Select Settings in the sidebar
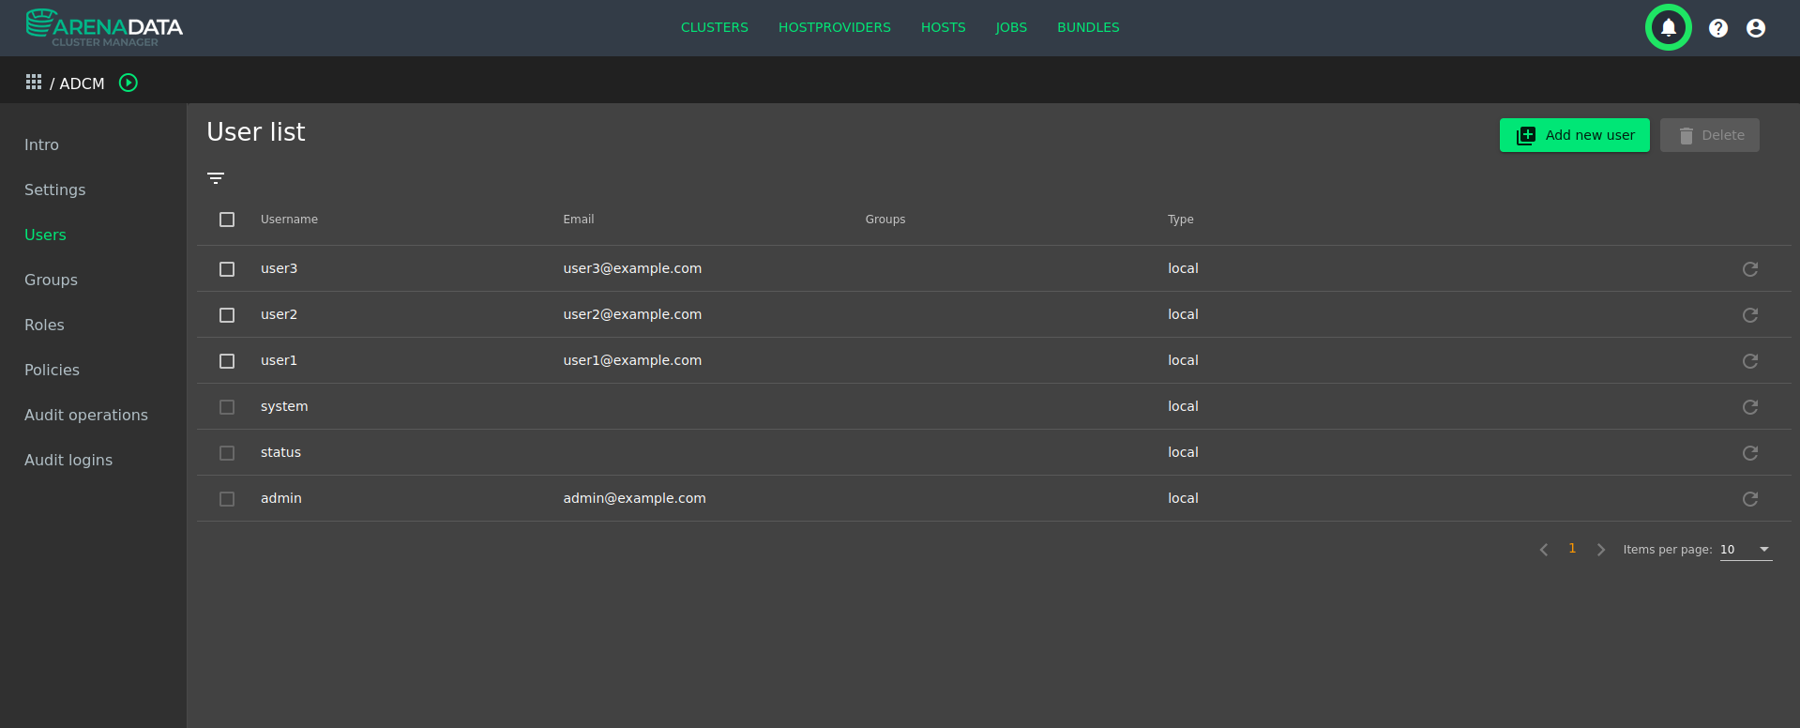This screenshot has height=728, width=1800. tap(54, 190)
